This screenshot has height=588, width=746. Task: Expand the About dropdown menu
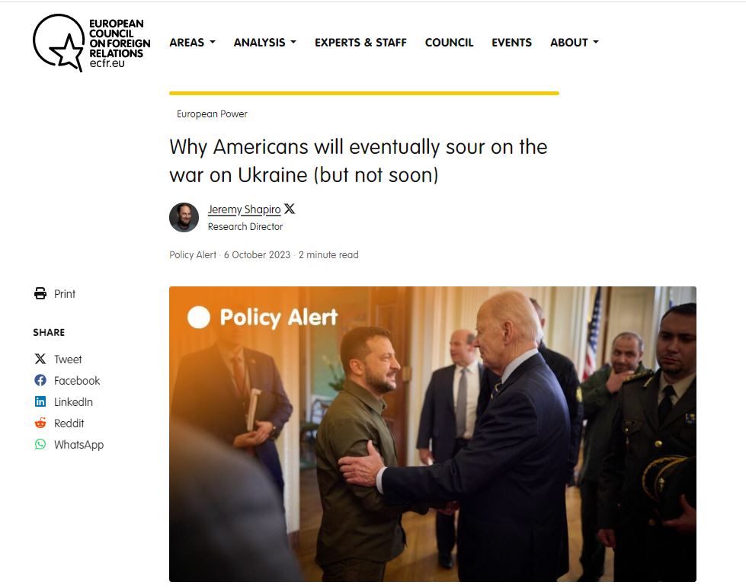pyautogui.click(x=575, y=43)
